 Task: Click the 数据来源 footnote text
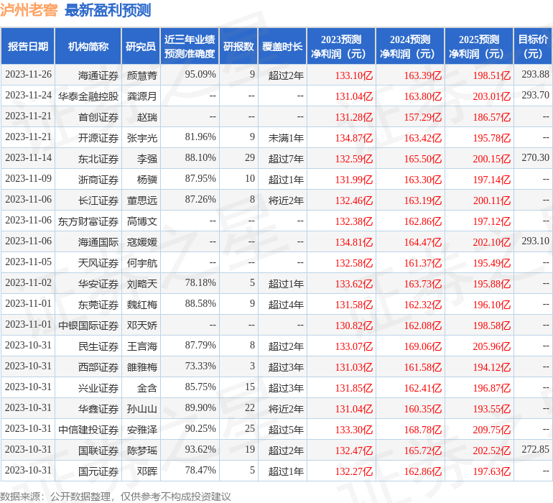click(116, 497)
